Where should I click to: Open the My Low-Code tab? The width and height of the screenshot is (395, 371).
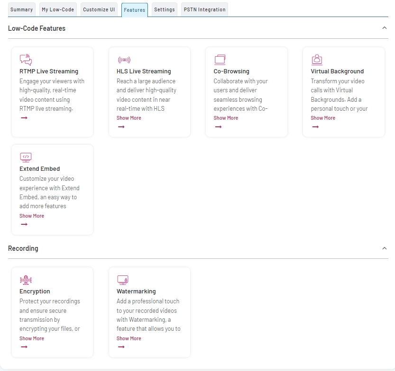pyautogui.click(x=58, y=9)
